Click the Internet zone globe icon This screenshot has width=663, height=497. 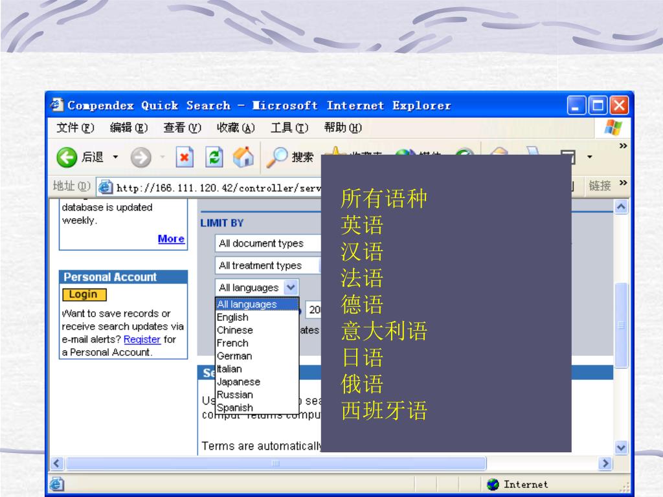[493, 484]
